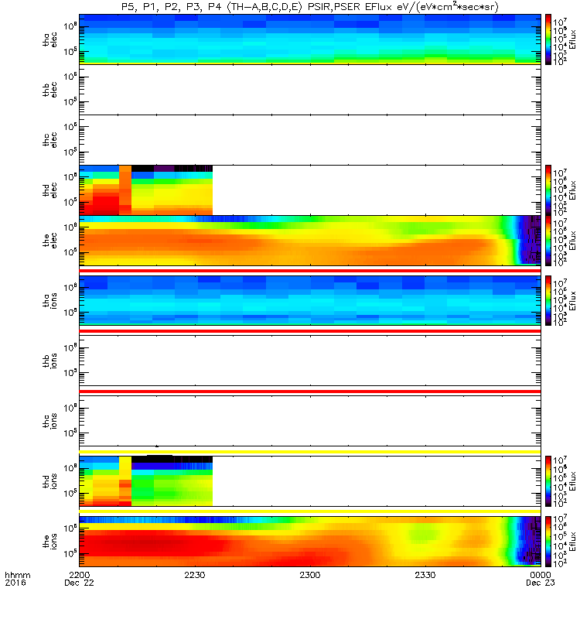Viewport: 580px width, 619px height.
Task: Click the color bar beside the thd ions panel
Action: [x=548, y=481]
